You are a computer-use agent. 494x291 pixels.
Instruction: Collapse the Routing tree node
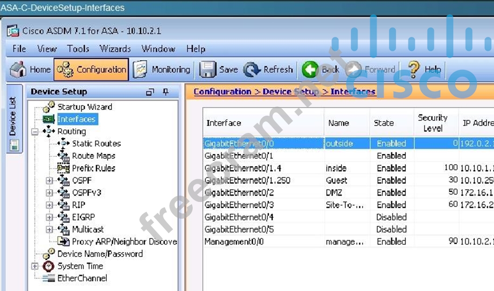[x=35, y=132]
